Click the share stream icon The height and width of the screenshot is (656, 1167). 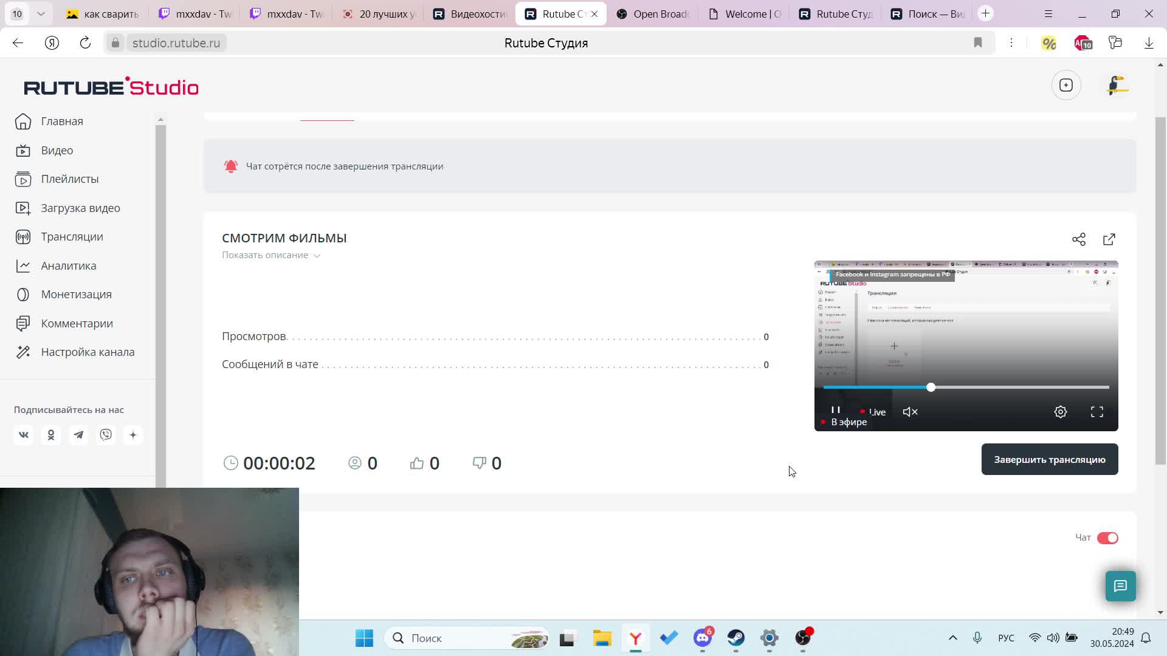click(1079, 239)
